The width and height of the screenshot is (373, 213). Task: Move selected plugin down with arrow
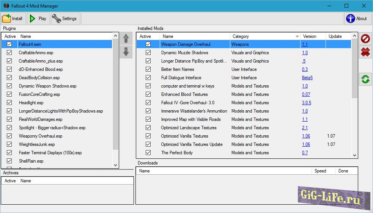126,52
